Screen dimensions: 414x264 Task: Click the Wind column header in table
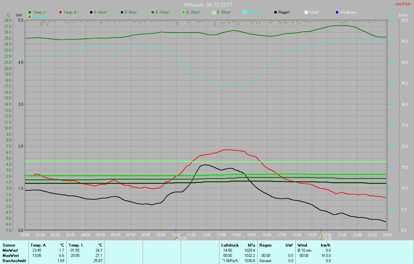302,245
